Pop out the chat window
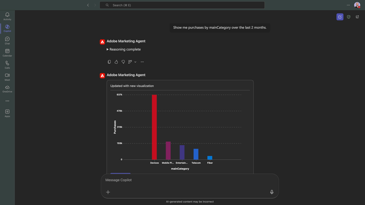This screenshot has height=205, width=365. (357, 17)
